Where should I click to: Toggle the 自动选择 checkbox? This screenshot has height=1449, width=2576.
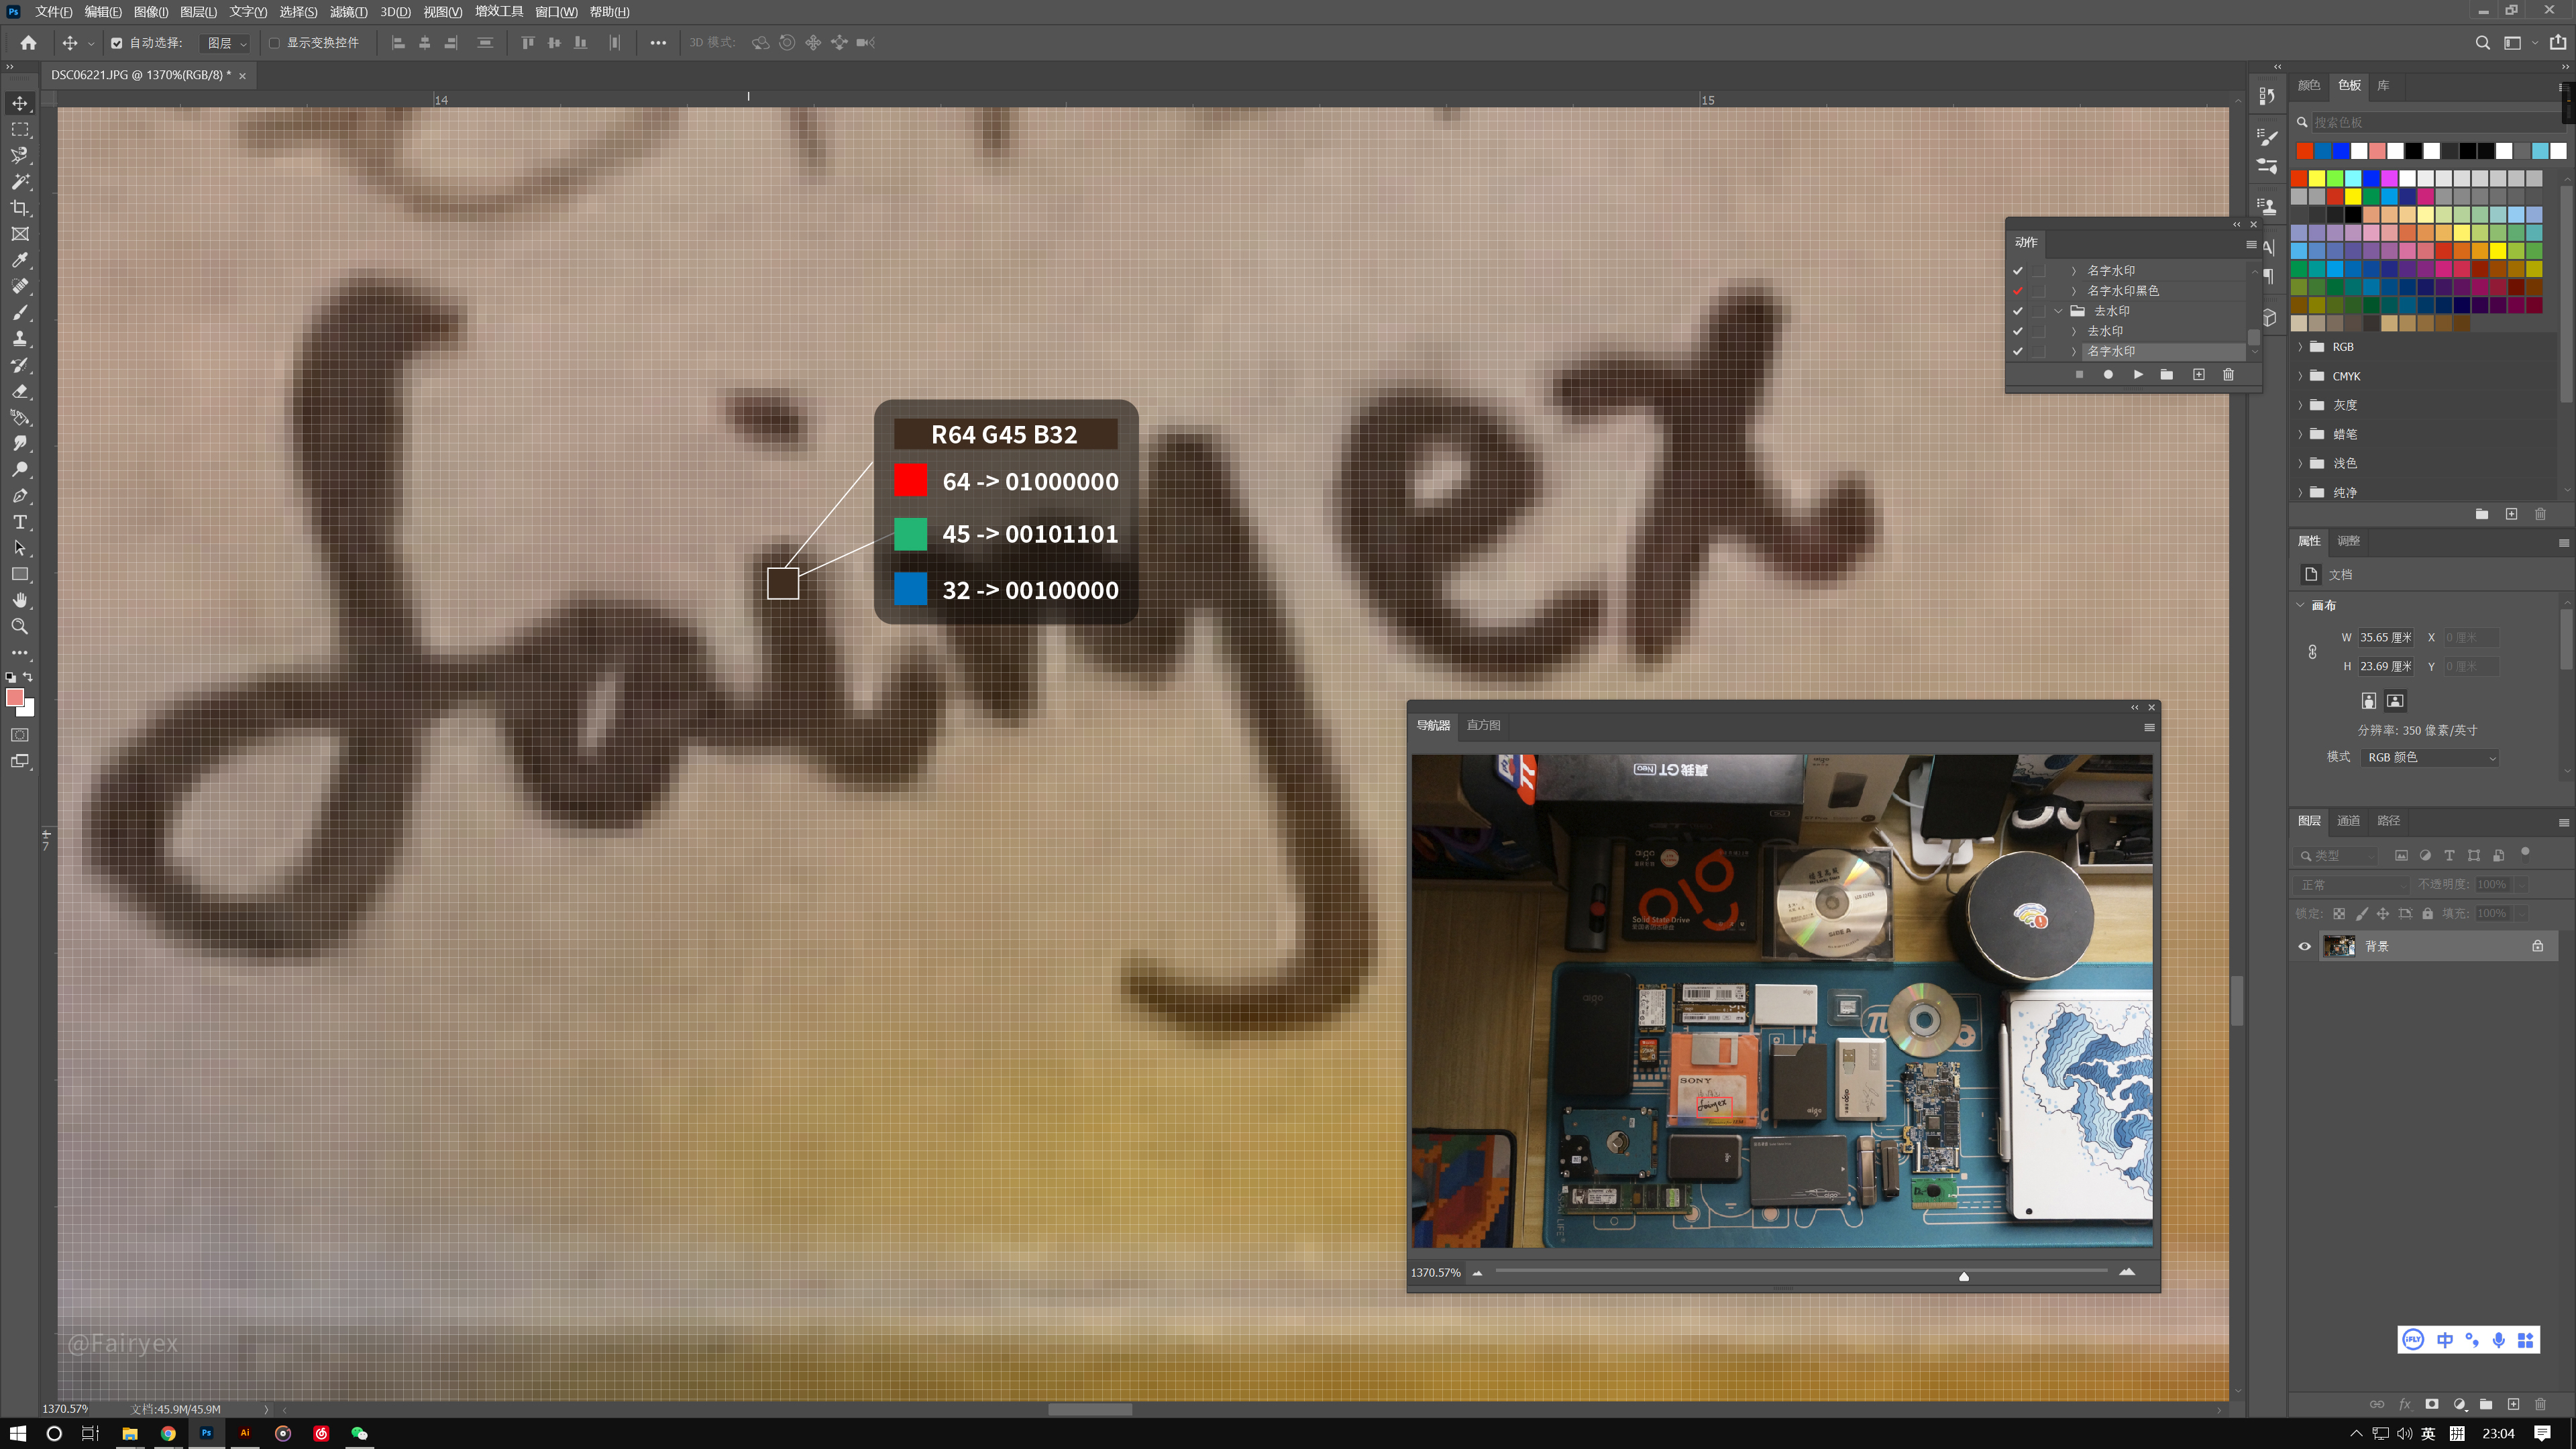tap(117, 43)
